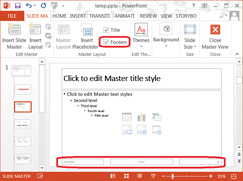243x181 pixels.
Task: Repeat the last action icon
Action: 43,6
